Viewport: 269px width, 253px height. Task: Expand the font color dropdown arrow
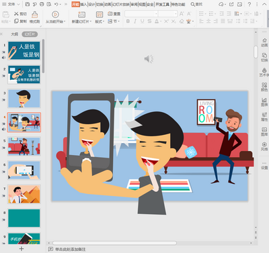tap(161, 21)
